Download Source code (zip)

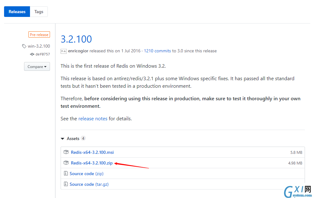point(87,174)
